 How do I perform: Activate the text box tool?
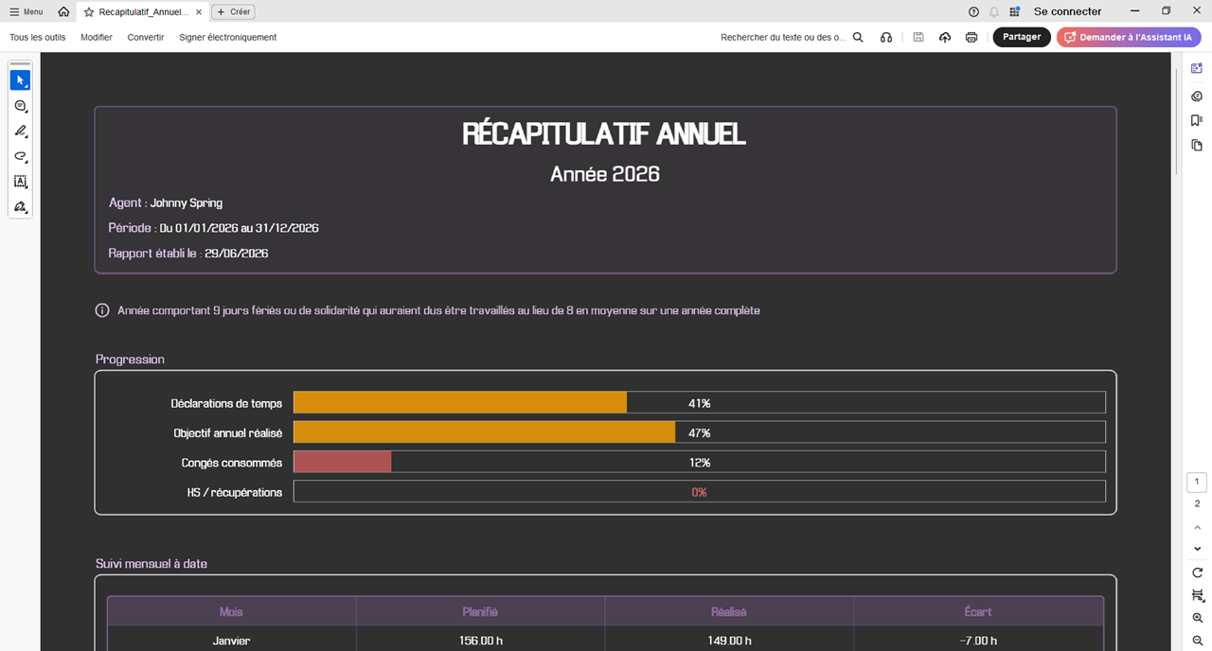20,182
